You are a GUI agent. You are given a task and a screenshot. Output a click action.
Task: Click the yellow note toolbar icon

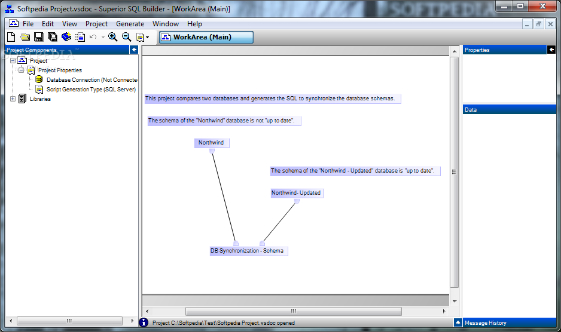coord(140,37)
